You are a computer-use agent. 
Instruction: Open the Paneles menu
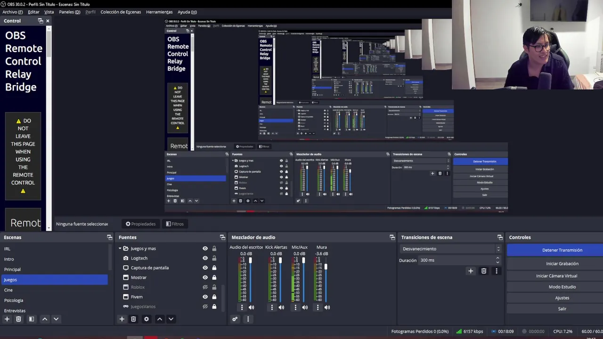point(70,12)
